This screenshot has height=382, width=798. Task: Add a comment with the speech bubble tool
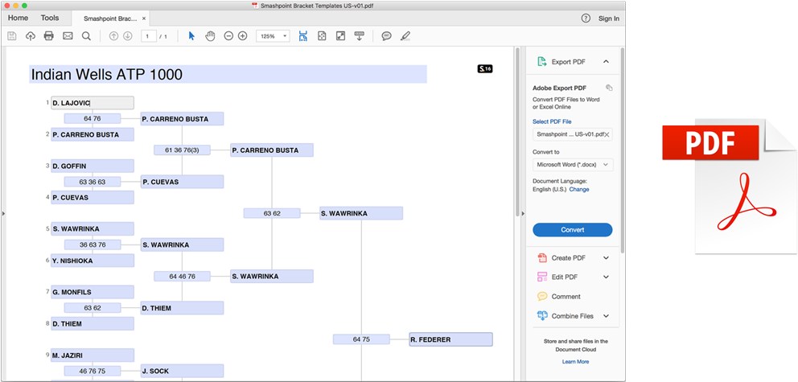coord(386,36)
